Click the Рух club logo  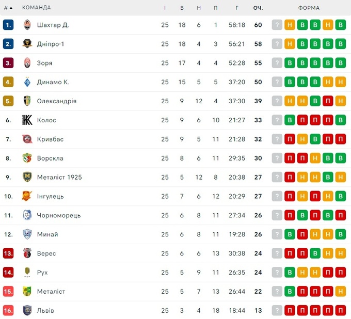pos(27,273)
